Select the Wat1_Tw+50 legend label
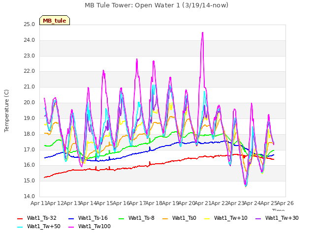Image resolution: width=315 pixels, height=236 pixels. pos(44,226)
